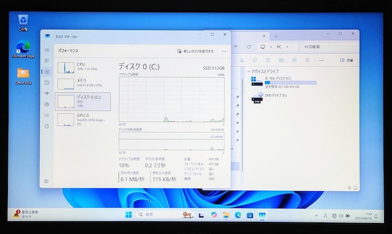Image resolution: width=392 pixels, height=234 pixels.
Task: Click the Windows Start button
Action: tap(129, 214)
